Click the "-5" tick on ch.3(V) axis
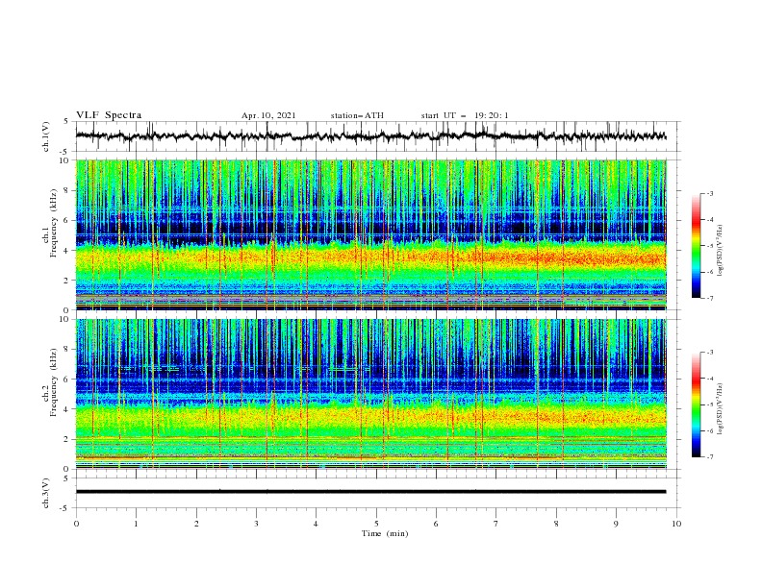The width and height of the screenshot is (762, 588). click(x=65, y=508)
